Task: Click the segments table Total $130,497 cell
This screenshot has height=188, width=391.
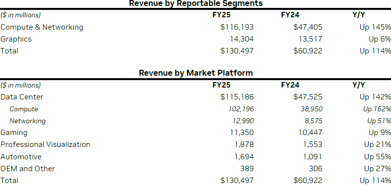Action: [x=237, y=51]
